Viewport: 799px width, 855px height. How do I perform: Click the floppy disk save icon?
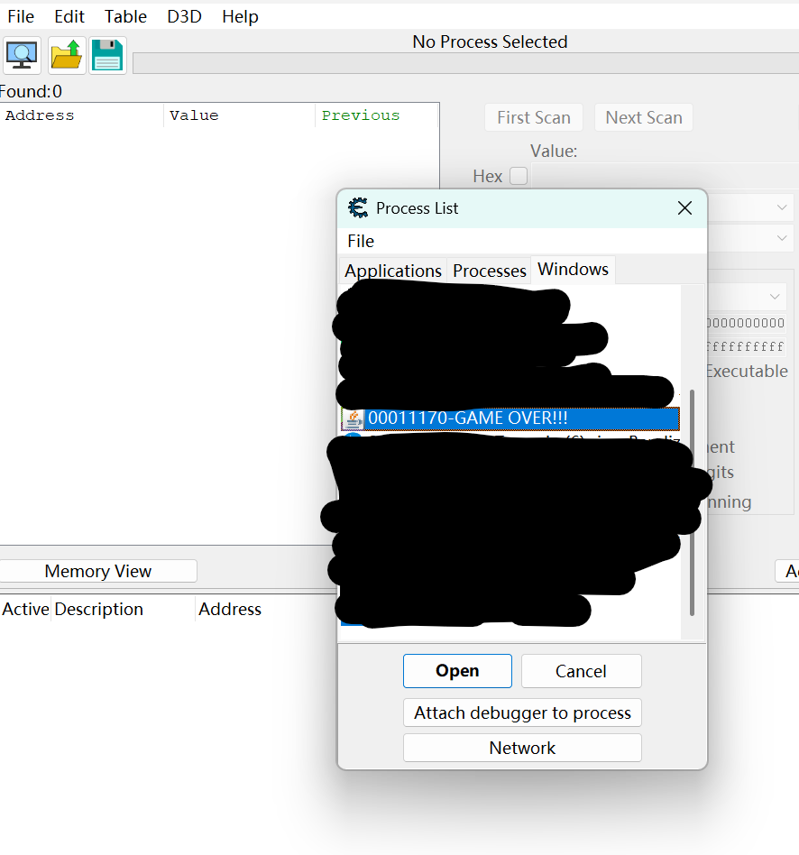pos(107,56)
